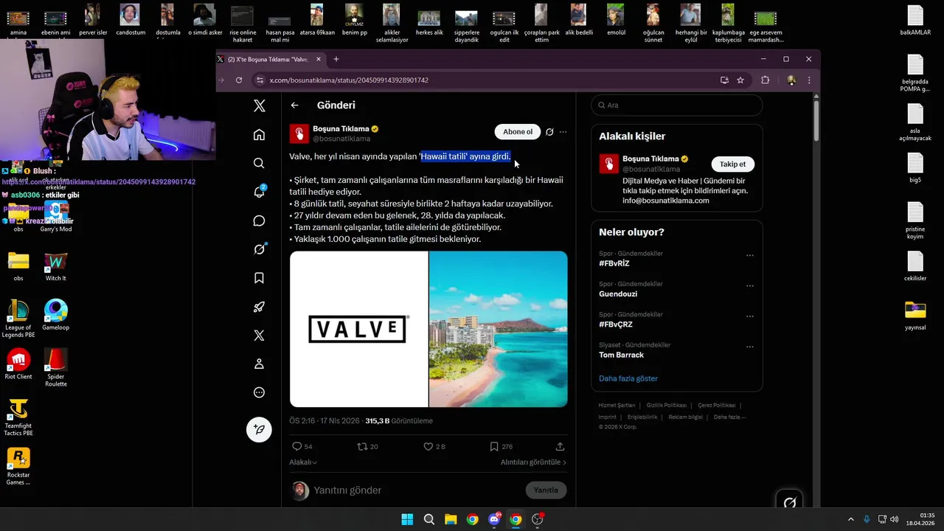This screenshot has width=944, height=531.
Task: Click the site info icon in address bar
Action: [260, 80]
